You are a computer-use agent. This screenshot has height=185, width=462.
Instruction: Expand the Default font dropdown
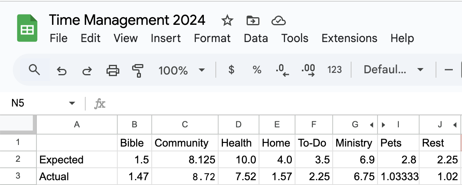[394, 70]
